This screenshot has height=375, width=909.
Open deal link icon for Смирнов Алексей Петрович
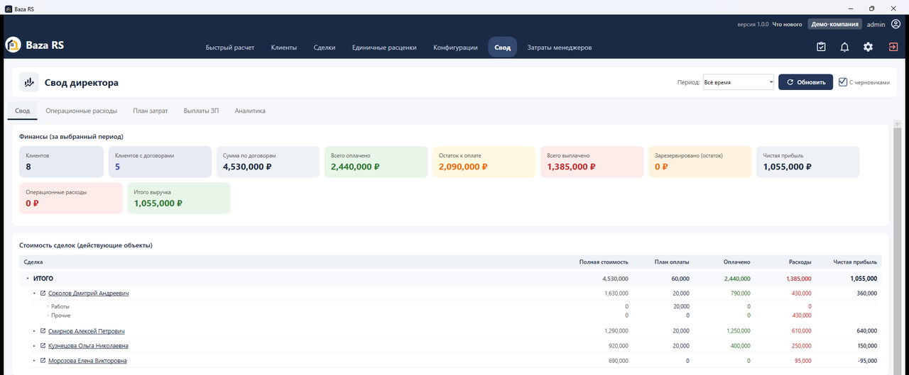(43, 331)
